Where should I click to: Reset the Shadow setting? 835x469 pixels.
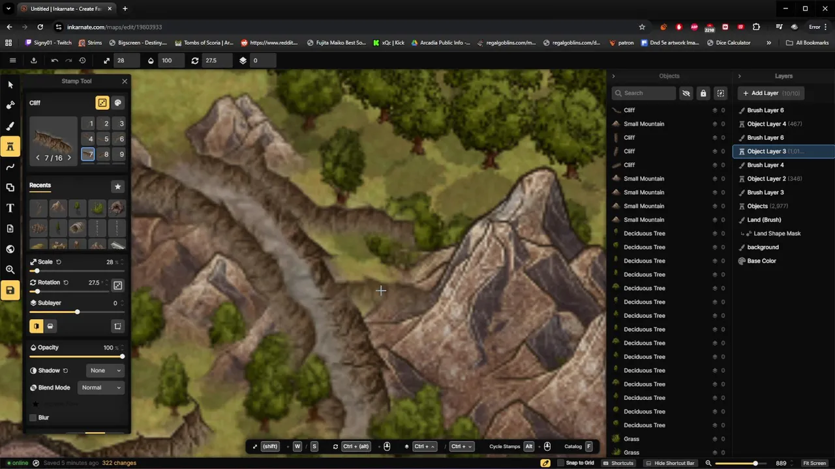point(65,371)
